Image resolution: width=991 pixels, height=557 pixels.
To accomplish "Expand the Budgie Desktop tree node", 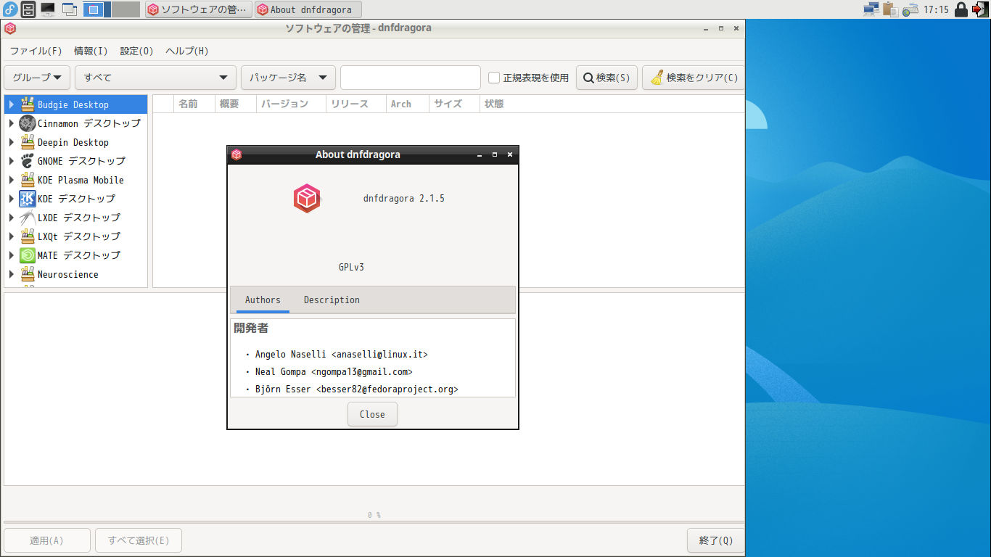I will pyautogui.click(x=12, y=104).
